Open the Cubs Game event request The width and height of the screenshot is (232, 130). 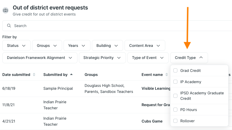point(152,121)
